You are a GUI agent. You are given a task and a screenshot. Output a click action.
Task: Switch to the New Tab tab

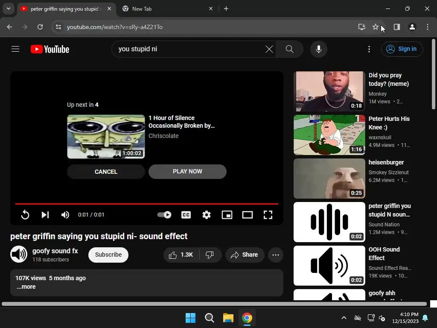[167, 9]
